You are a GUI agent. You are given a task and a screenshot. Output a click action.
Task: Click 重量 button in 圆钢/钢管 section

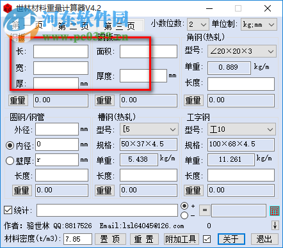[x=22, y=190]
